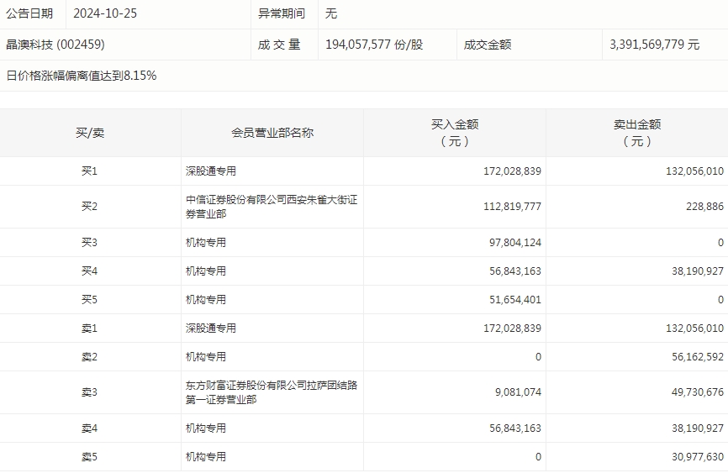Click 机构专用 in the 卖4 row

click(206, 428)
